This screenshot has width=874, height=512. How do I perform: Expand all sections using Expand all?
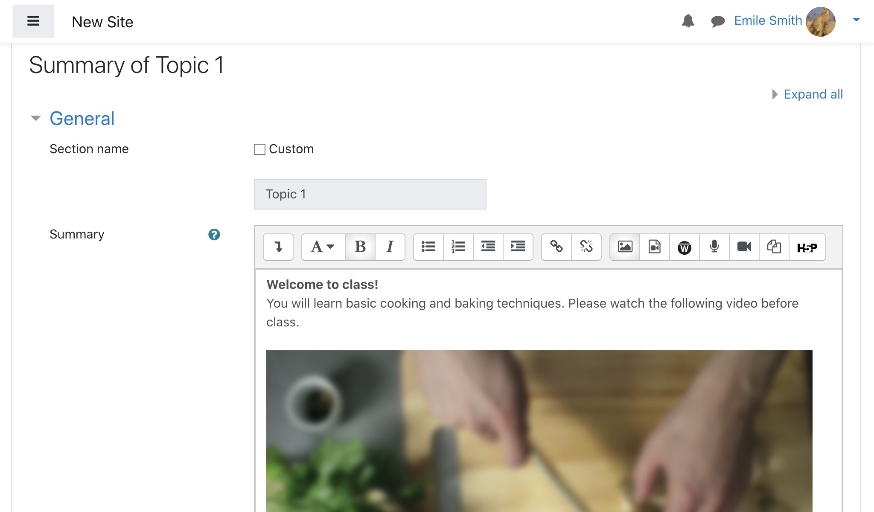(x=807, y=94)
